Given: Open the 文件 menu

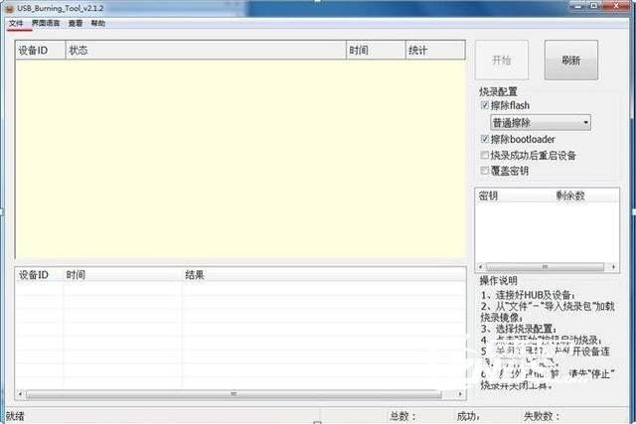Looking at the screenshot, I should [x=16, y=23].
